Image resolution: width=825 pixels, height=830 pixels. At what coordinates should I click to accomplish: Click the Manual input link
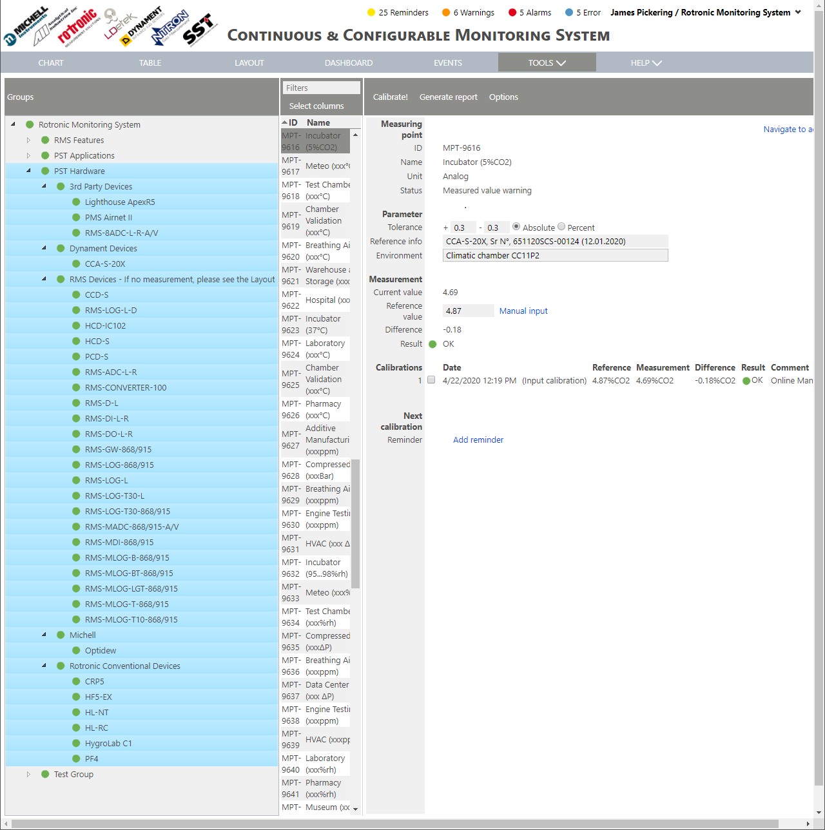523,311
